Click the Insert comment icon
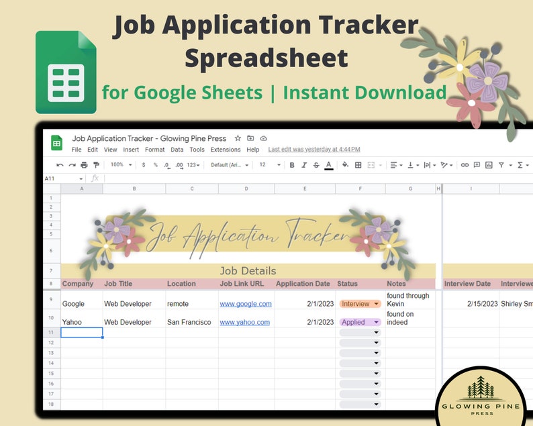The image size is (533, 426). pyautogui.click(x=477, y=165)
